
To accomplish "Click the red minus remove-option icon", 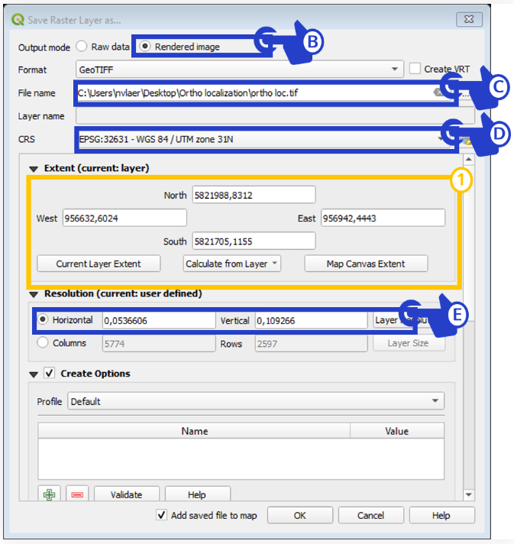I will pyautogui.click(x=77, y=494).
